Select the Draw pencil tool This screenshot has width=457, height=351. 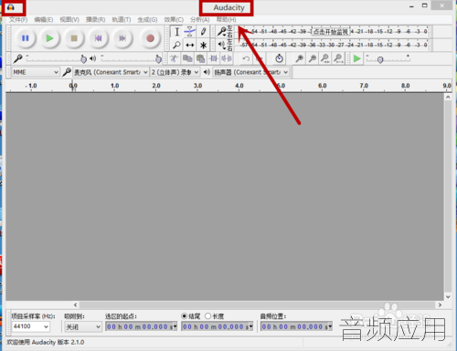click(x=203, y=32)
